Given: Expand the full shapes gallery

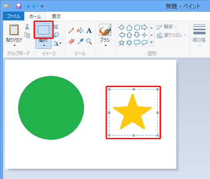Looking at the screenshot, I should coord(152,42).
